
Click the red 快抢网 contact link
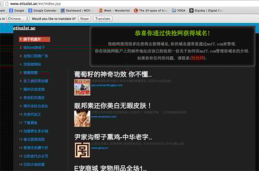(198, 58)
